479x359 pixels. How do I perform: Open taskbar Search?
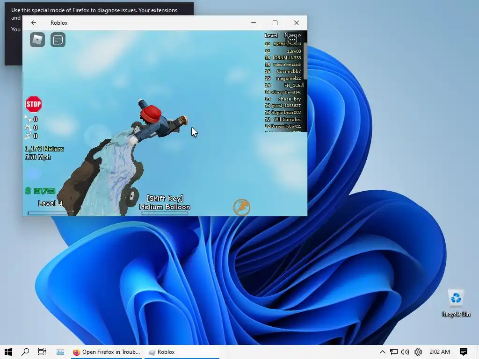pos(25,352)
